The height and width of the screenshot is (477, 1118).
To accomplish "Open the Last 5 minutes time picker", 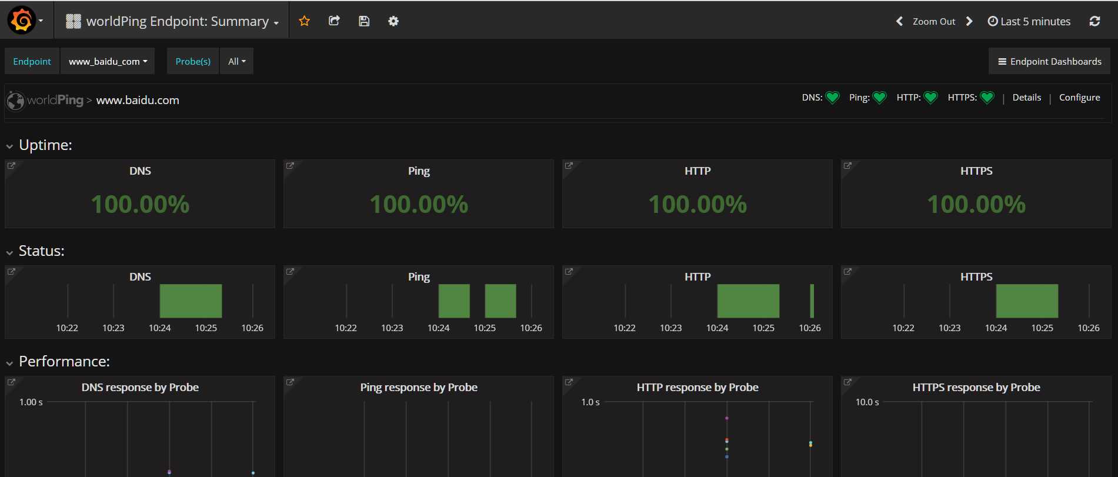I will [1029, 21].
